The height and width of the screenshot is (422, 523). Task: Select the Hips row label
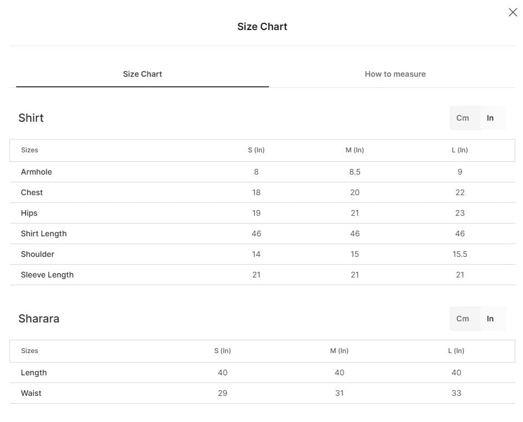click(29, 213)
